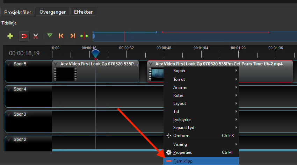Jump to previous marker arrow icon

pos(61,36)
